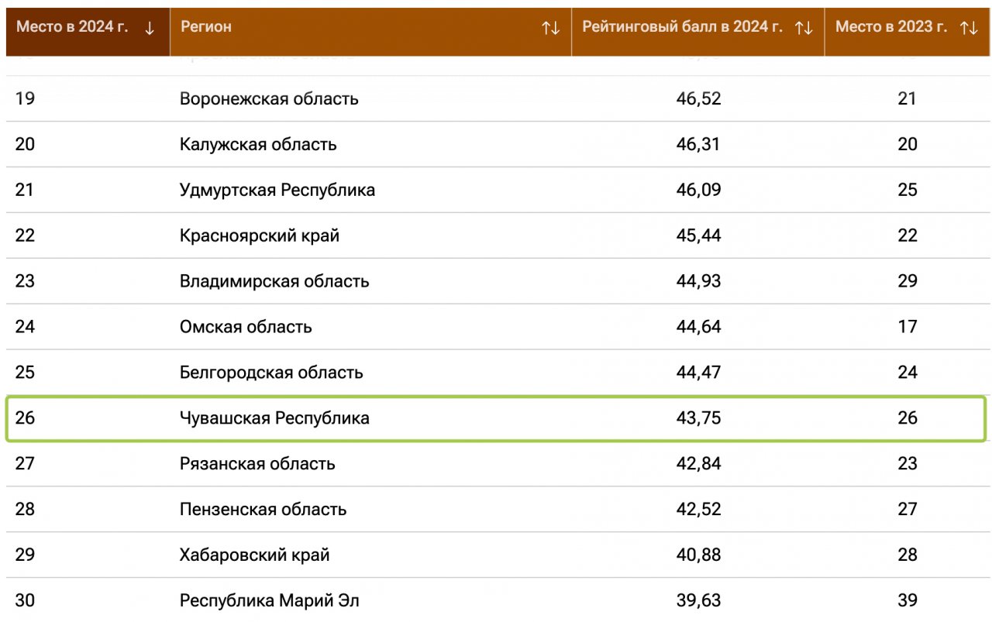Select the Омская область row name
The width and height of the screenshot is (992, 622).
tap(246, 327)
